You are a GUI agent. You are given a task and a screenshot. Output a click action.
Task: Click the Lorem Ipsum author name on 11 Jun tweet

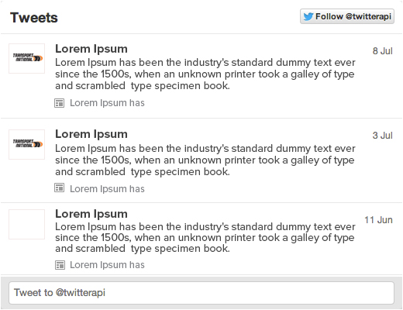(91, 214)
